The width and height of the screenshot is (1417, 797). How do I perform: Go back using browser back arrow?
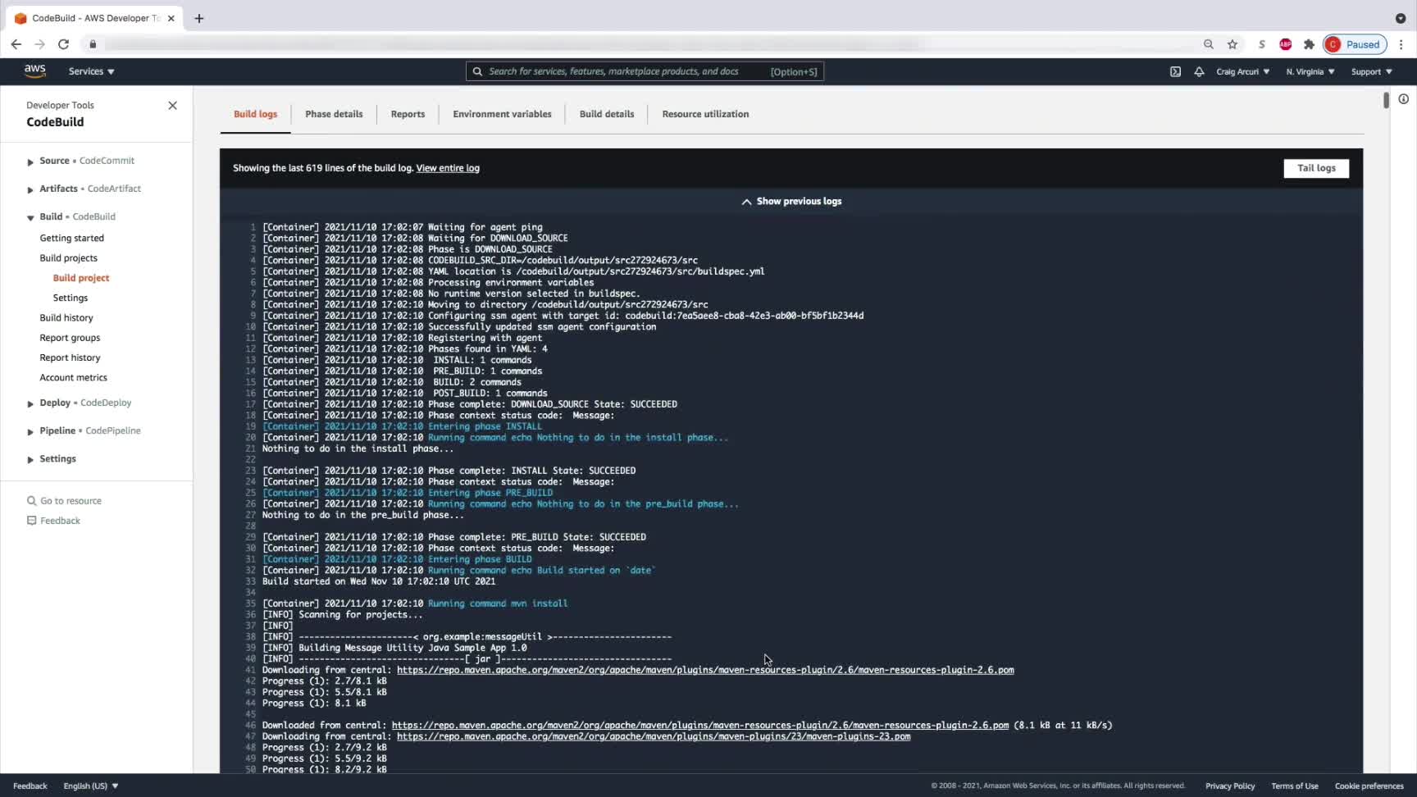click(x=16, y=44)
